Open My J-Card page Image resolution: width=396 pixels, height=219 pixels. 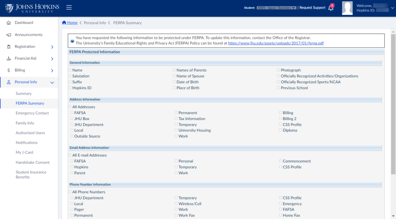[24, 153]
